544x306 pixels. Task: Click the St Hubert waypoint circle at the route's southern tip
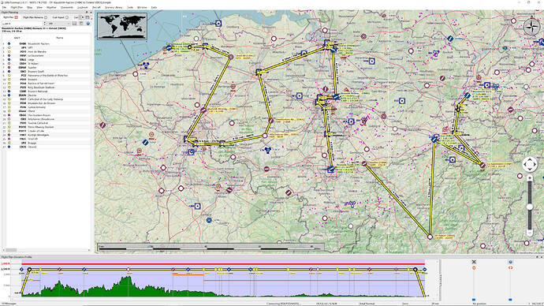(430, 237)
